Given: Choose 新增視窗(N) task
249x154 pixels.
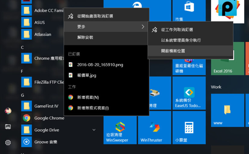Looking at the screenshot, I should (107, 97).
